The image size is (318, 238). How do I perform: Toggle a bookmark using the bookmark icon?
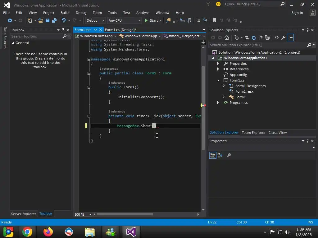[x=214, y=20]
